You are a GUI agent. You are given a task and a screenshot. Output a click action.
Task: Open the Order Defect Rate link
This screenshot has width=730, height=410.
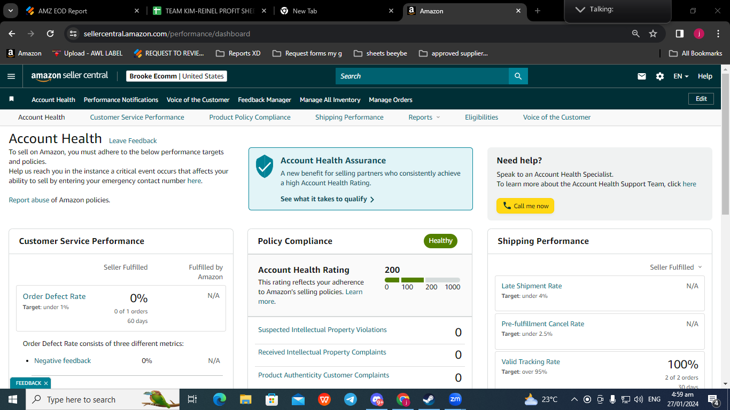(54, 297)
